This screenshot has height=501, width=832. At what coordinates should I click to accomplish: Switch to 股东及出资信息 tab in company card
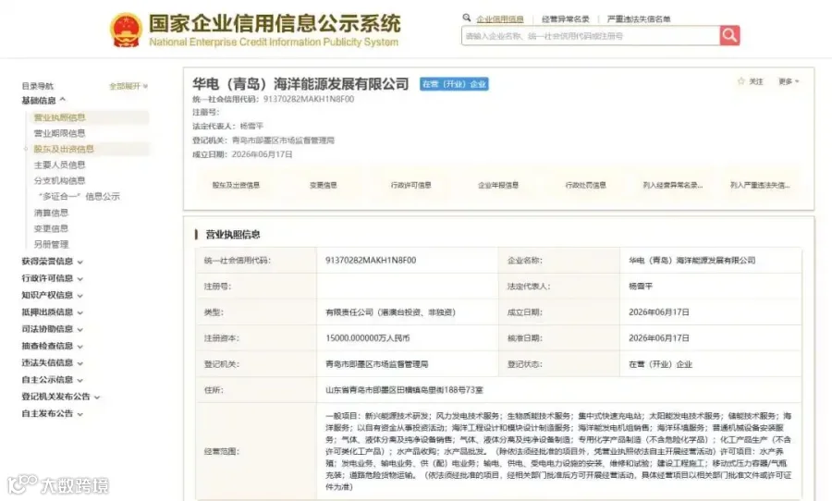pos(236,185)
